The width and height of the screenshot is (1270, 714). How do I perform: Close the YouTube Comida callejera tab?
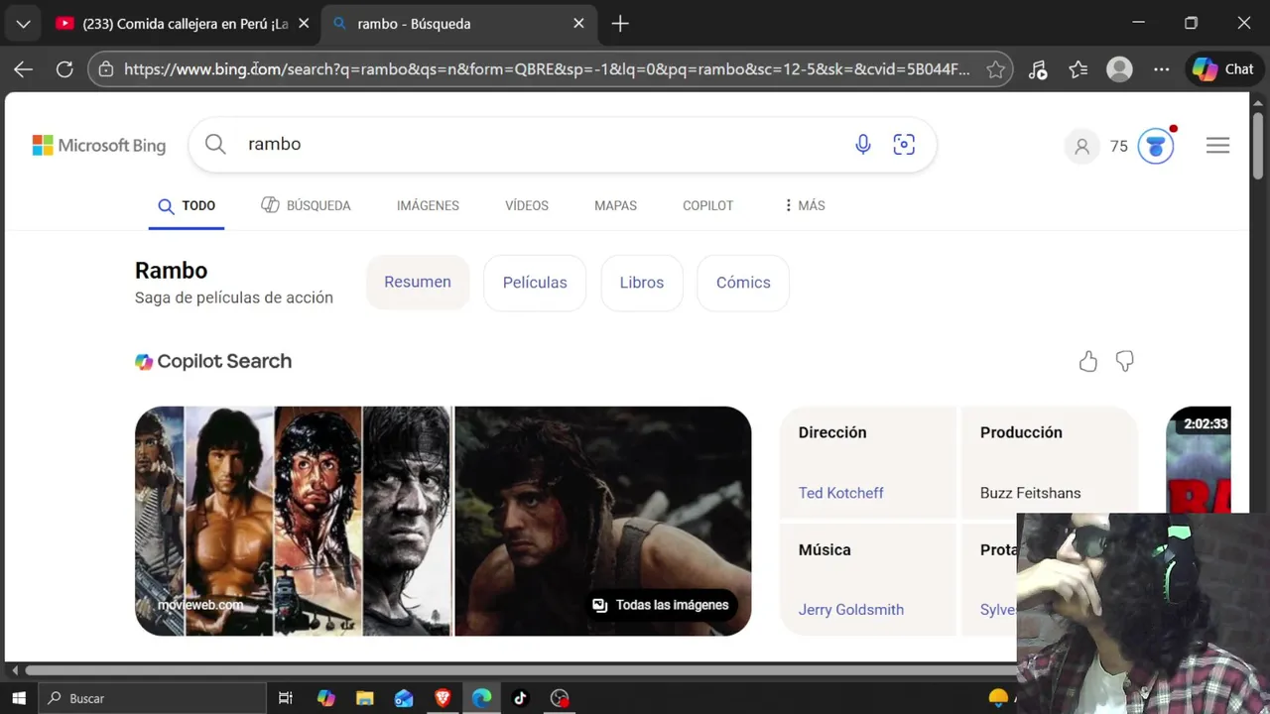coord(304,24)
